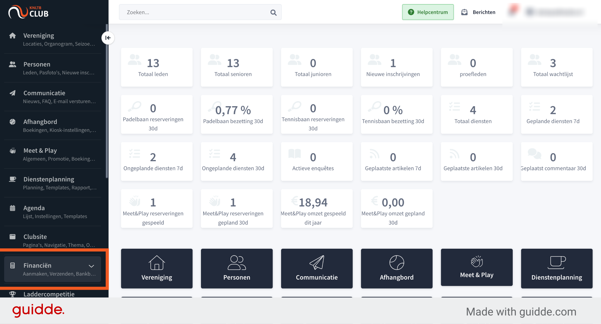Expand the Financiën chevron arrow
This screenshot has width=601, height=324.
91,266
